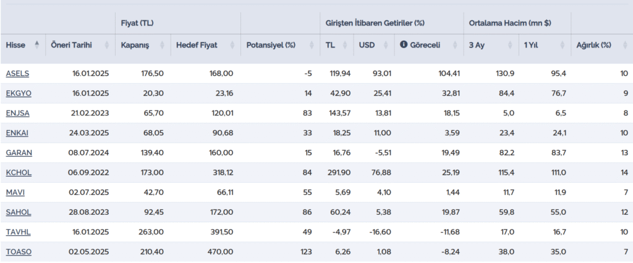Viewport: 633px width, 263px height.
Task: Sort by Hedef Fiyat arrow icon
Action: pos(232,45)
